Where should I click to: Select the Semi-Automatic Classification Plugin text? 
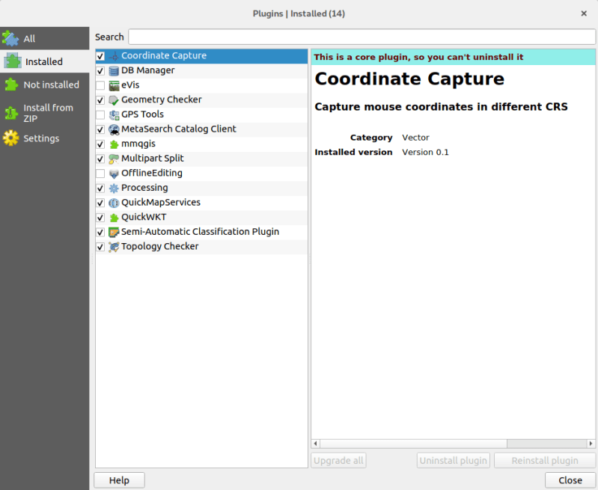[200, 232]
